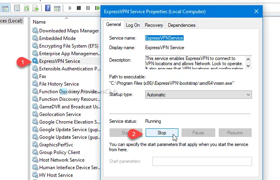Select Human Interface Device Service gear icon
Image resolution: width=280 pixels, height=180 pixels.
[35, 167]
